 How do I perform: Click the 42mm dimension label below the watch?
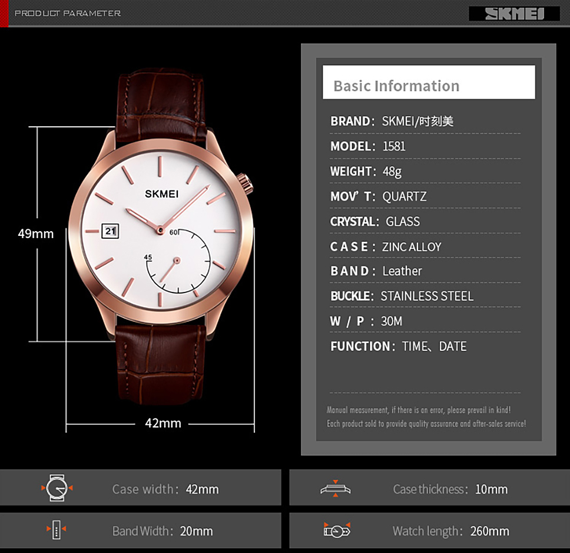pyautogui.click(x=163, y=423)
